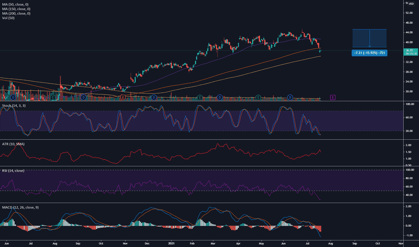Click the dividend marker near June 2020
Image resolution: width=419 pixels, height=247 pixels.
coord(13,97)
